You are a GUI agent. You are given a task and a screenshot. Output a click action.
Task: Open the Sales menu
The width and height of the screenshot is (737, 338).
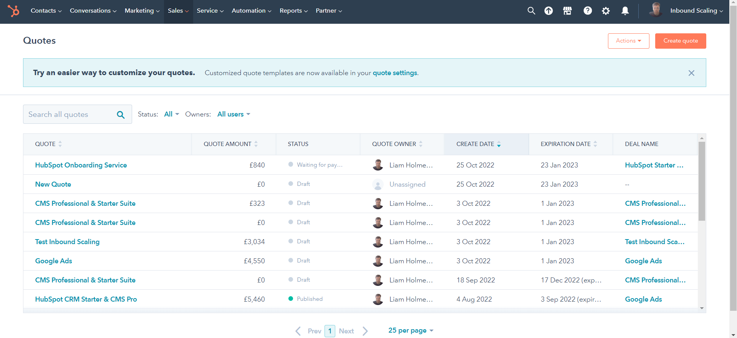point(178,11)
